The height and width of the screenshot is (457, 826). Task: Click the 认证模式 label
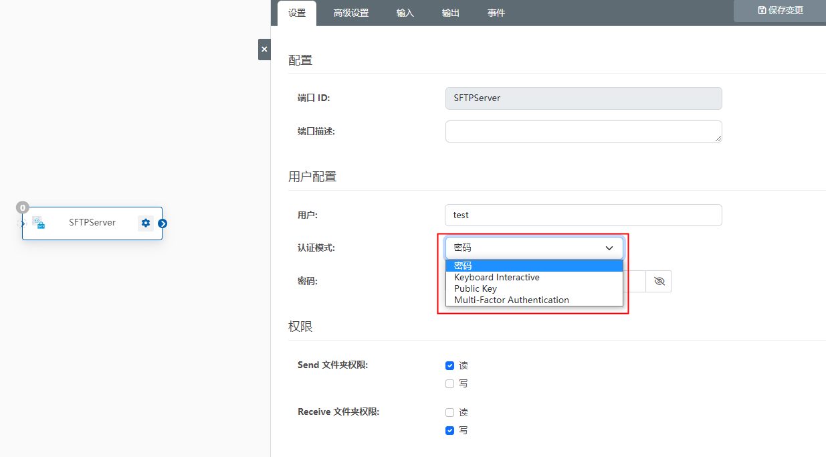(x=316, y=248)
